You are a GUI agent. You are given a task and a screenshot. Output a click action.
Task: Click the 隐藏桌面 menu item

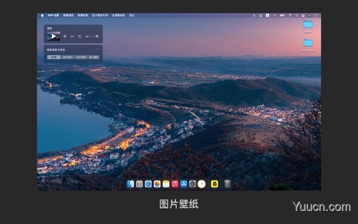pyautogui.click(x=68, y=16)
